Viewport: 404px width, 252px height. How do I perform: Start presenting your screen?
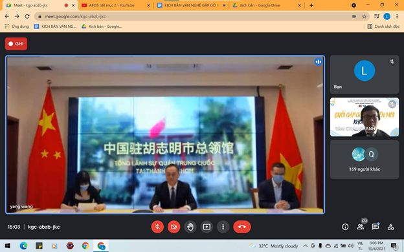(x=207, y=227)
